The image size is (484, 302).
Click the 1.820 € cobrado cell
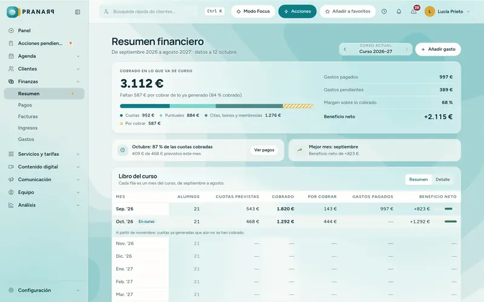285,209
